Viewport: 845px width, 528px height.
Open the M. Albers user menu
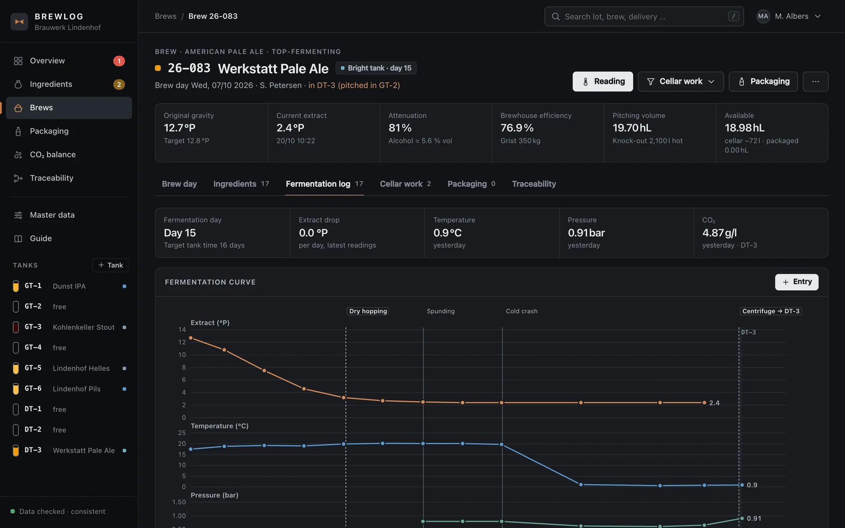(x=789, y=16)
